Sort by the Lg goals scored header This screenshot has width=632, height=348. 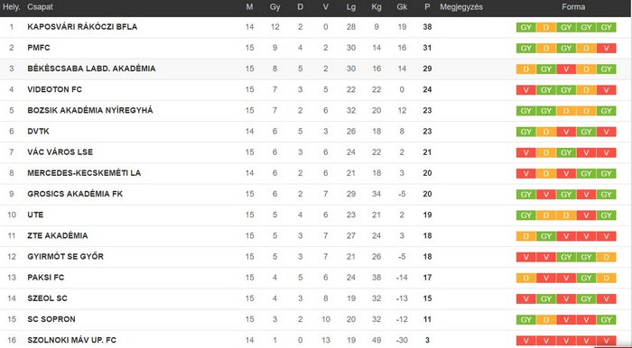click(x=350, y=7)
